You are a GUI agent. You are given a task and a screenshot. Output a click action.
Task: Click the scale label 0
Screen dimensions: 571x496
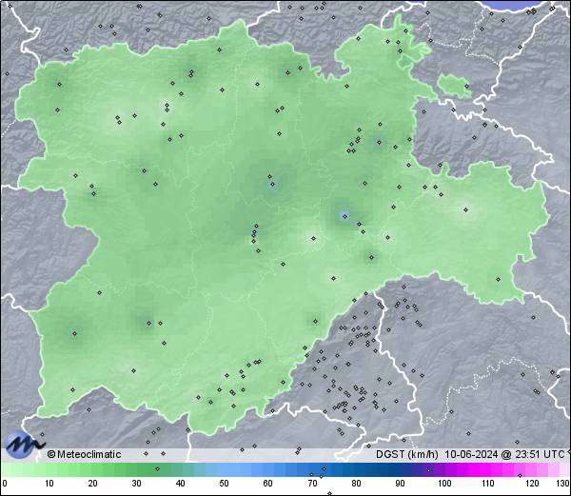(x=5, y=484)
